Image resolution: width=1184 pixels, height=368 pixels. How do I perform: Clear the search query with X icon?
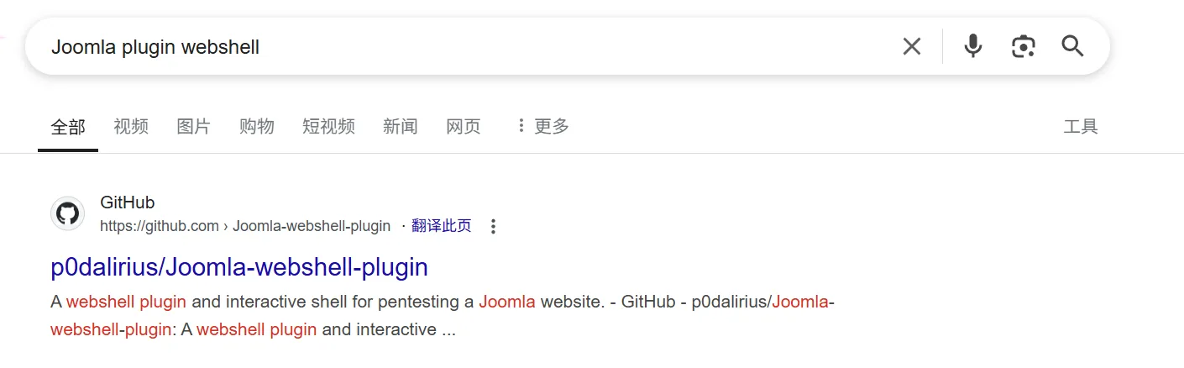click(911, 46)
